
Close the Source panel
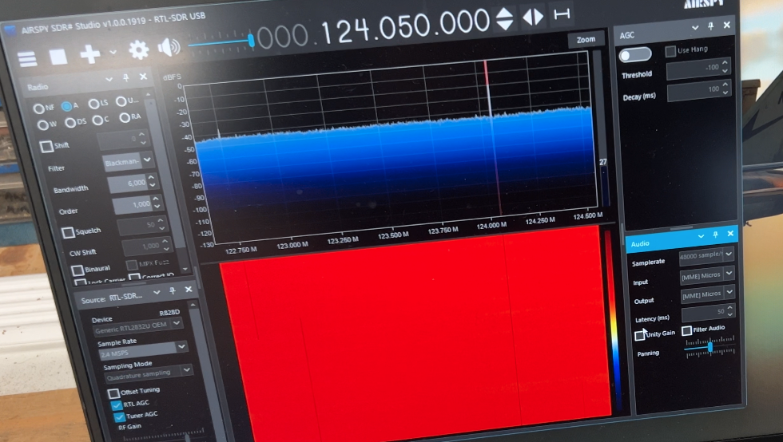(x=189, y=290)
